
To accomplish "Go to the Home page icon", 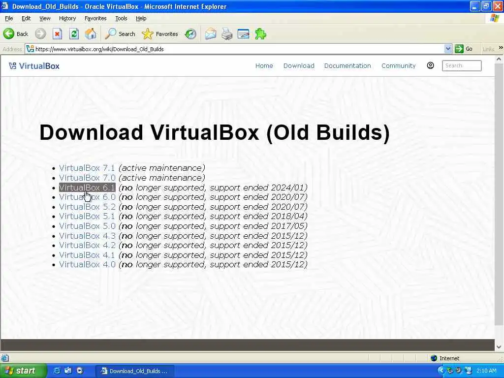I will click(91, 34).
